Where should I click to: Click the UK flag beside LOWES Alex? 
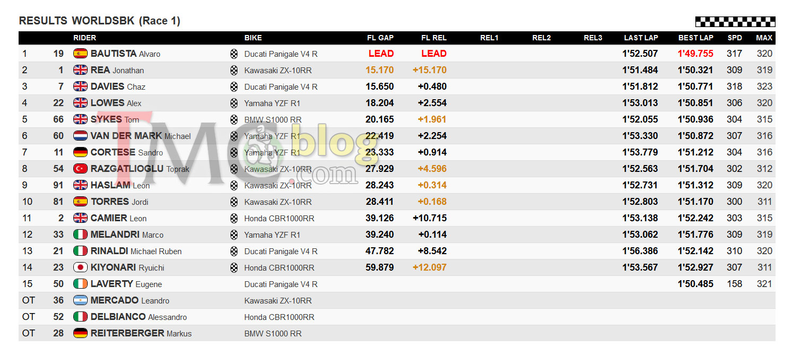click(80, 103)
